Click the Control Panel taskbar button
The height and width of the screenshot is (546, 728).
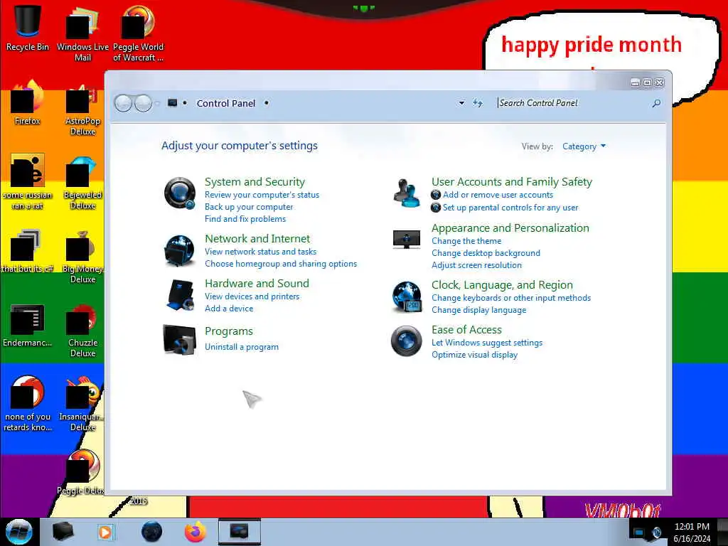click(x=239, y=532)
